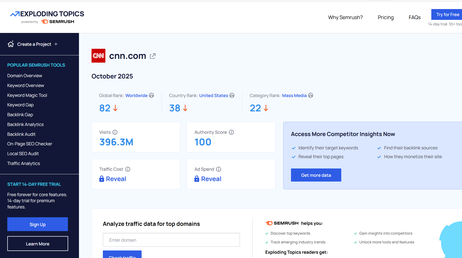Click the October 2025 heading
Image resolution: width=462 pixels, height=258 pixels.
click(x=112, y=76)
